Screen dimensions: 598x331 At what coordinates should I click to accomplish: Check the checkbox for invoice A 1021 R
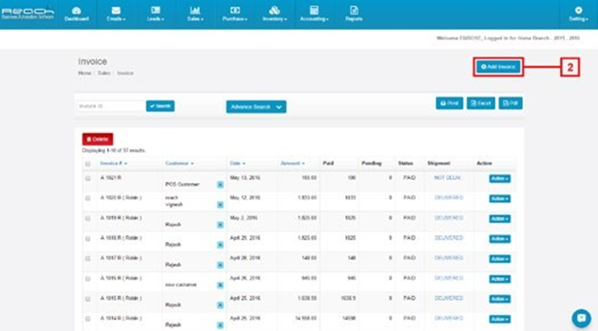pyautogui.click(x=88, y=178)
